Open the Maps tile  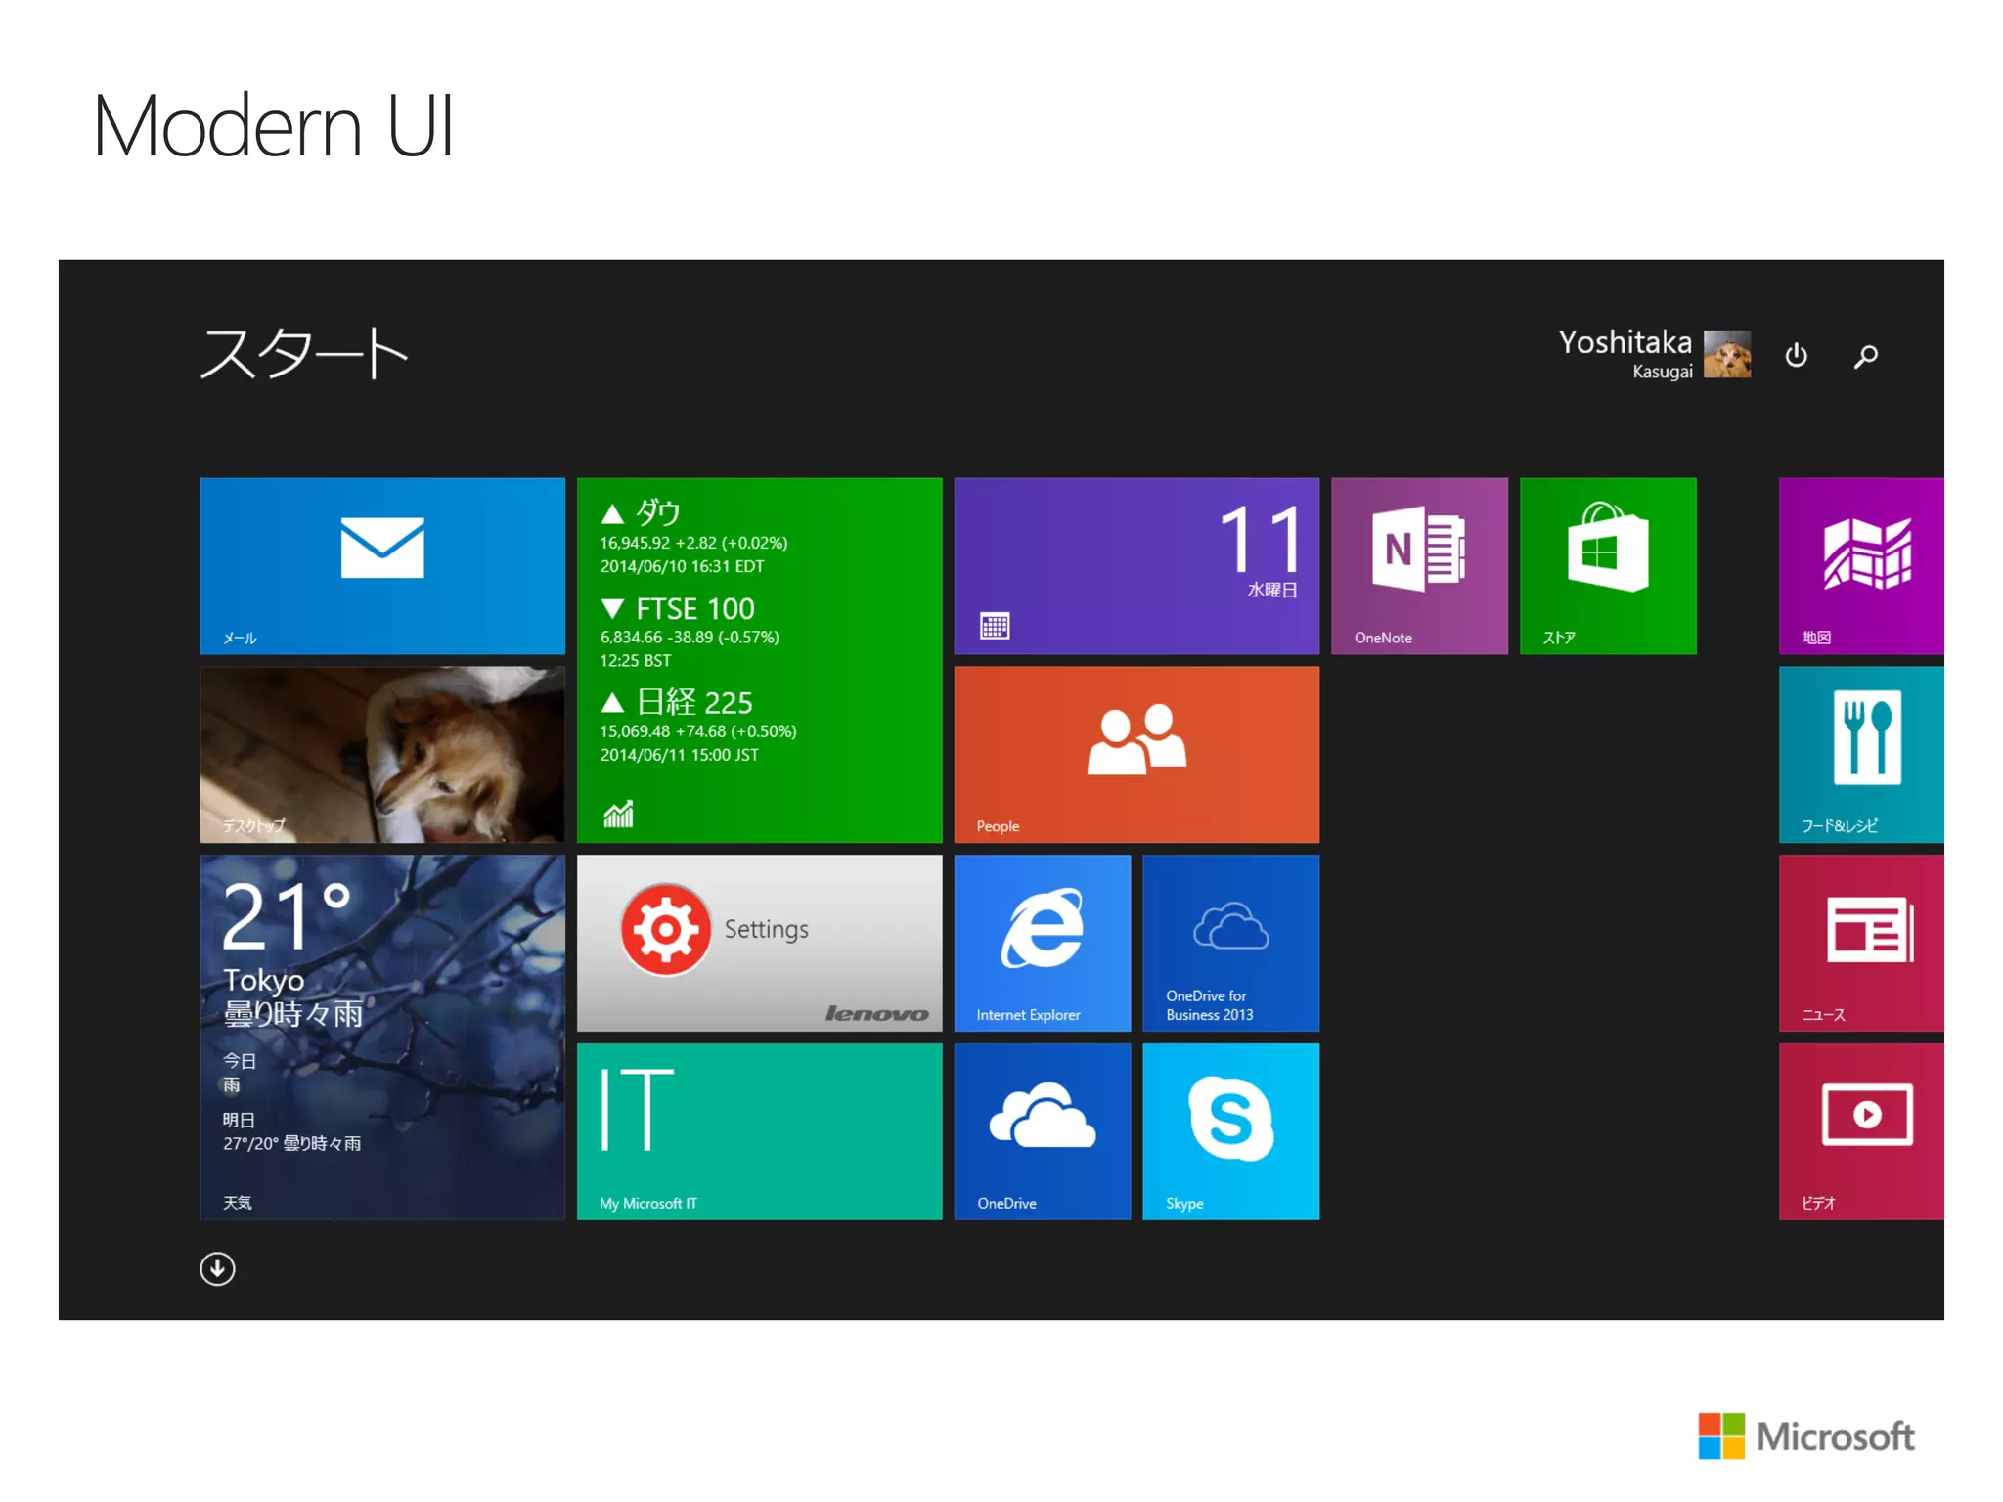(1861, 565)
